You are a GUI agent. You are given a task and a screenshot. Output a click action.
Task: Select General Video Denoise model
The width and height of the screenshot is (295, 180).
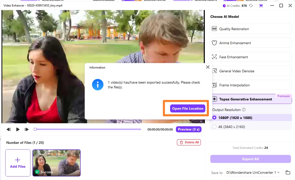click(x=252, y=71)
